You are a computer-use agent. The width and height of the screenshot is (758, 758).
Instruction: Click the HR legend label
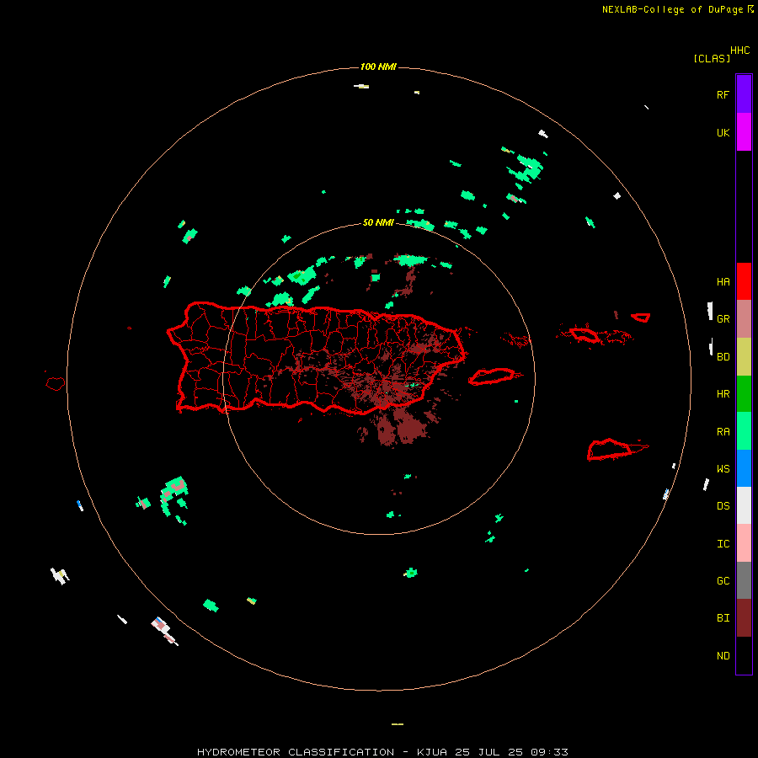pos(723,394)
